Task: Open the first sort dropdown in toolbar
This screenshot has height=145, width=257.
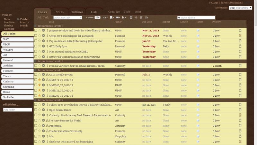Action: [111, 17]
